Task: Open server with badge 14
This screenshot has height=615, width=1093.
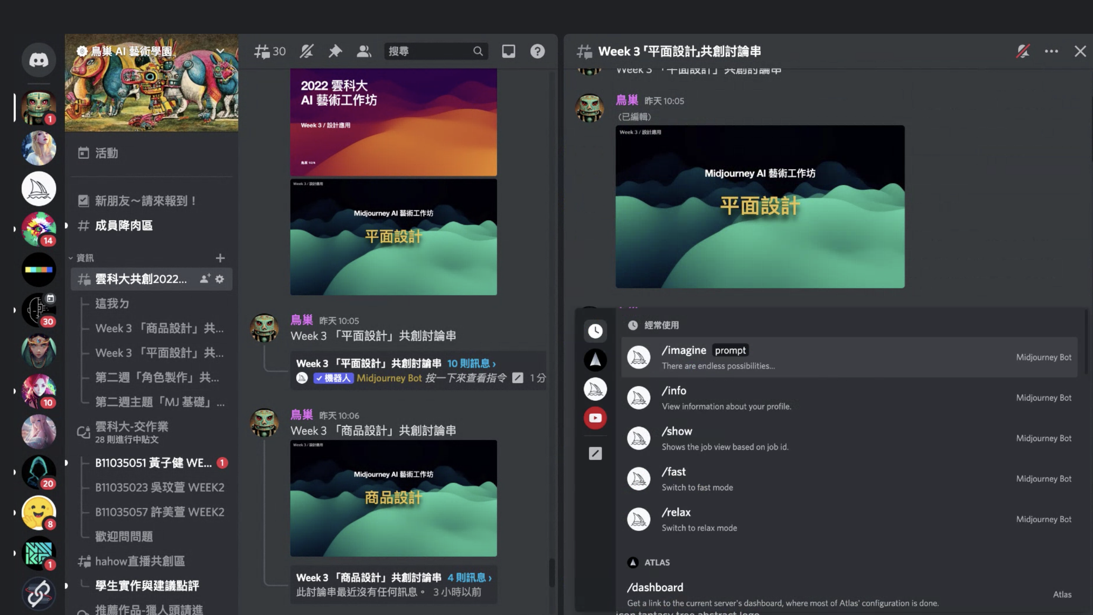Action: pos(39,229)
